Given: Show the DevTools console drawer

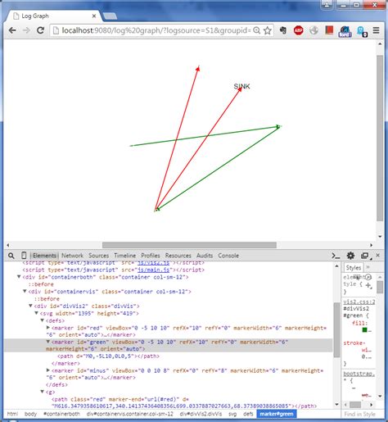Looking at the screenshot, I should [x=336, y=256].
